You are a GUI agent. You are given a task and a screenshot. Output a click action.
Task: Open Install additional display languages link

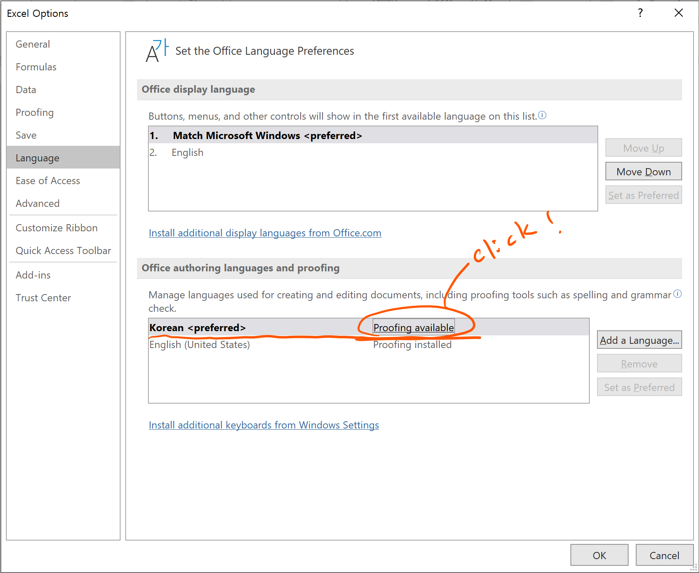[x=265, y=233]
